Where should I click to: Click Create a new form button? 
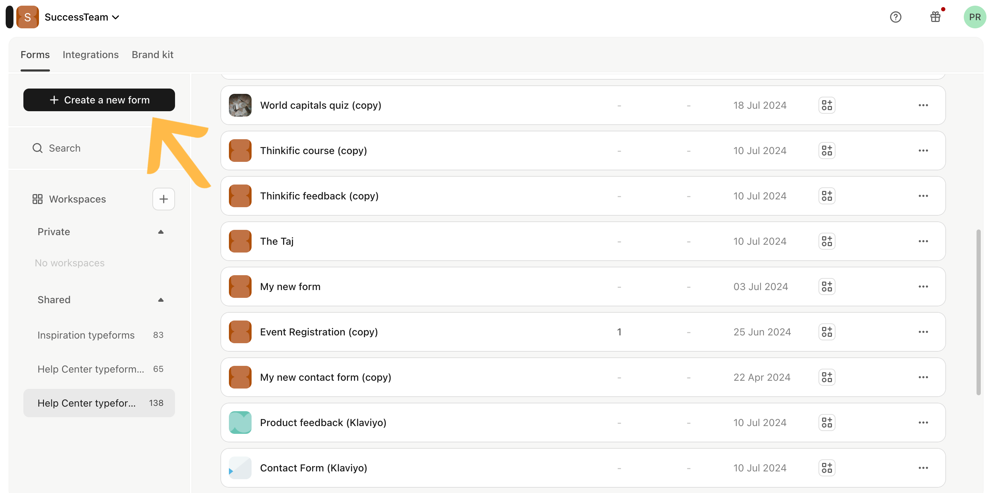[x=99, y=100]
